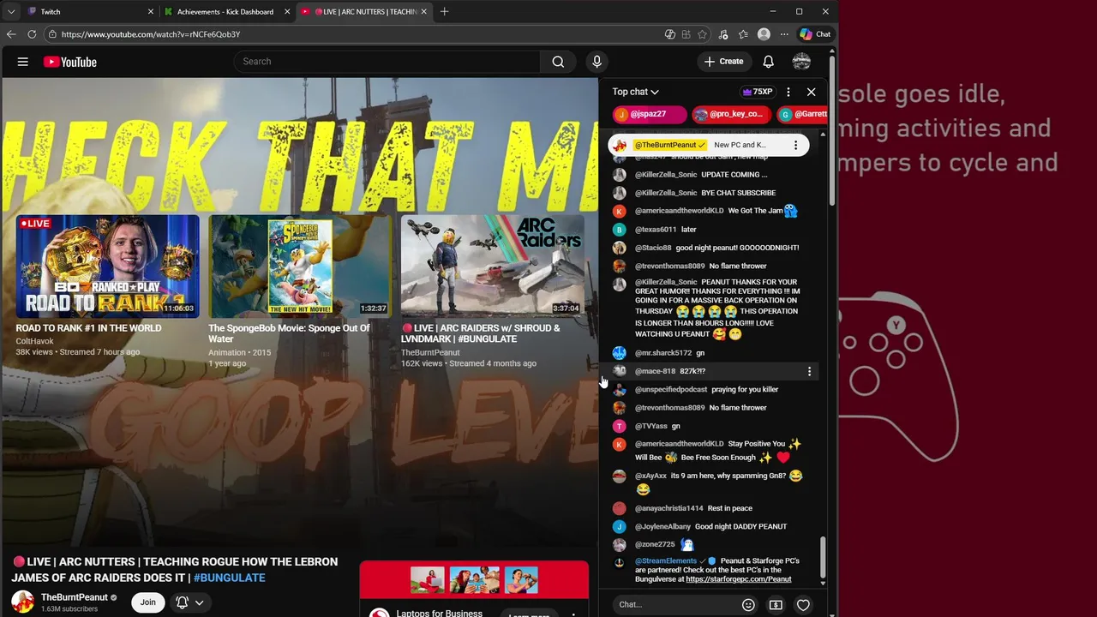Viewport: 1097px width, 617px height.
Task: Open a new browser tab
Action: click(x=444, y=12)
